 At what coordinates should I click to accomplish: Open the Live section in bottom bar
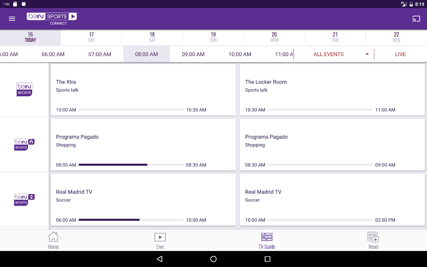[160, 241]
